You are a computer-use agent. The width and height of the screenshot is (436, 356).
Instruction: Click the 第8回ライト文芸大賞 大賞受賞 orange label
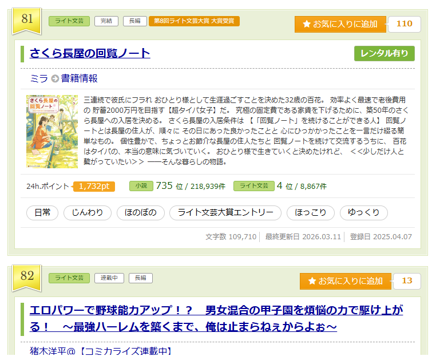194,21
